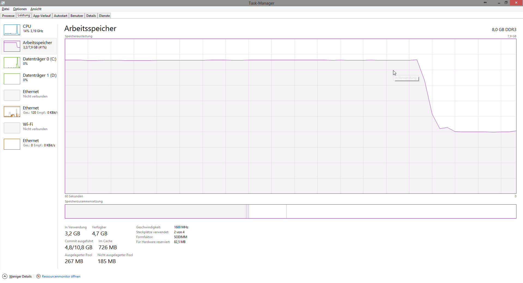Screen dimensions: 523x283
Task: Switch to the App-Verlauf tab
Action: pos(42,16)
